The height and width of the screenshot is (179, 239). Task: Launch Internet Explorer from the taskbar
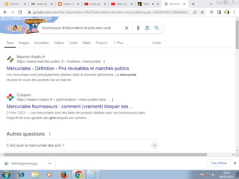coord(21,175)
